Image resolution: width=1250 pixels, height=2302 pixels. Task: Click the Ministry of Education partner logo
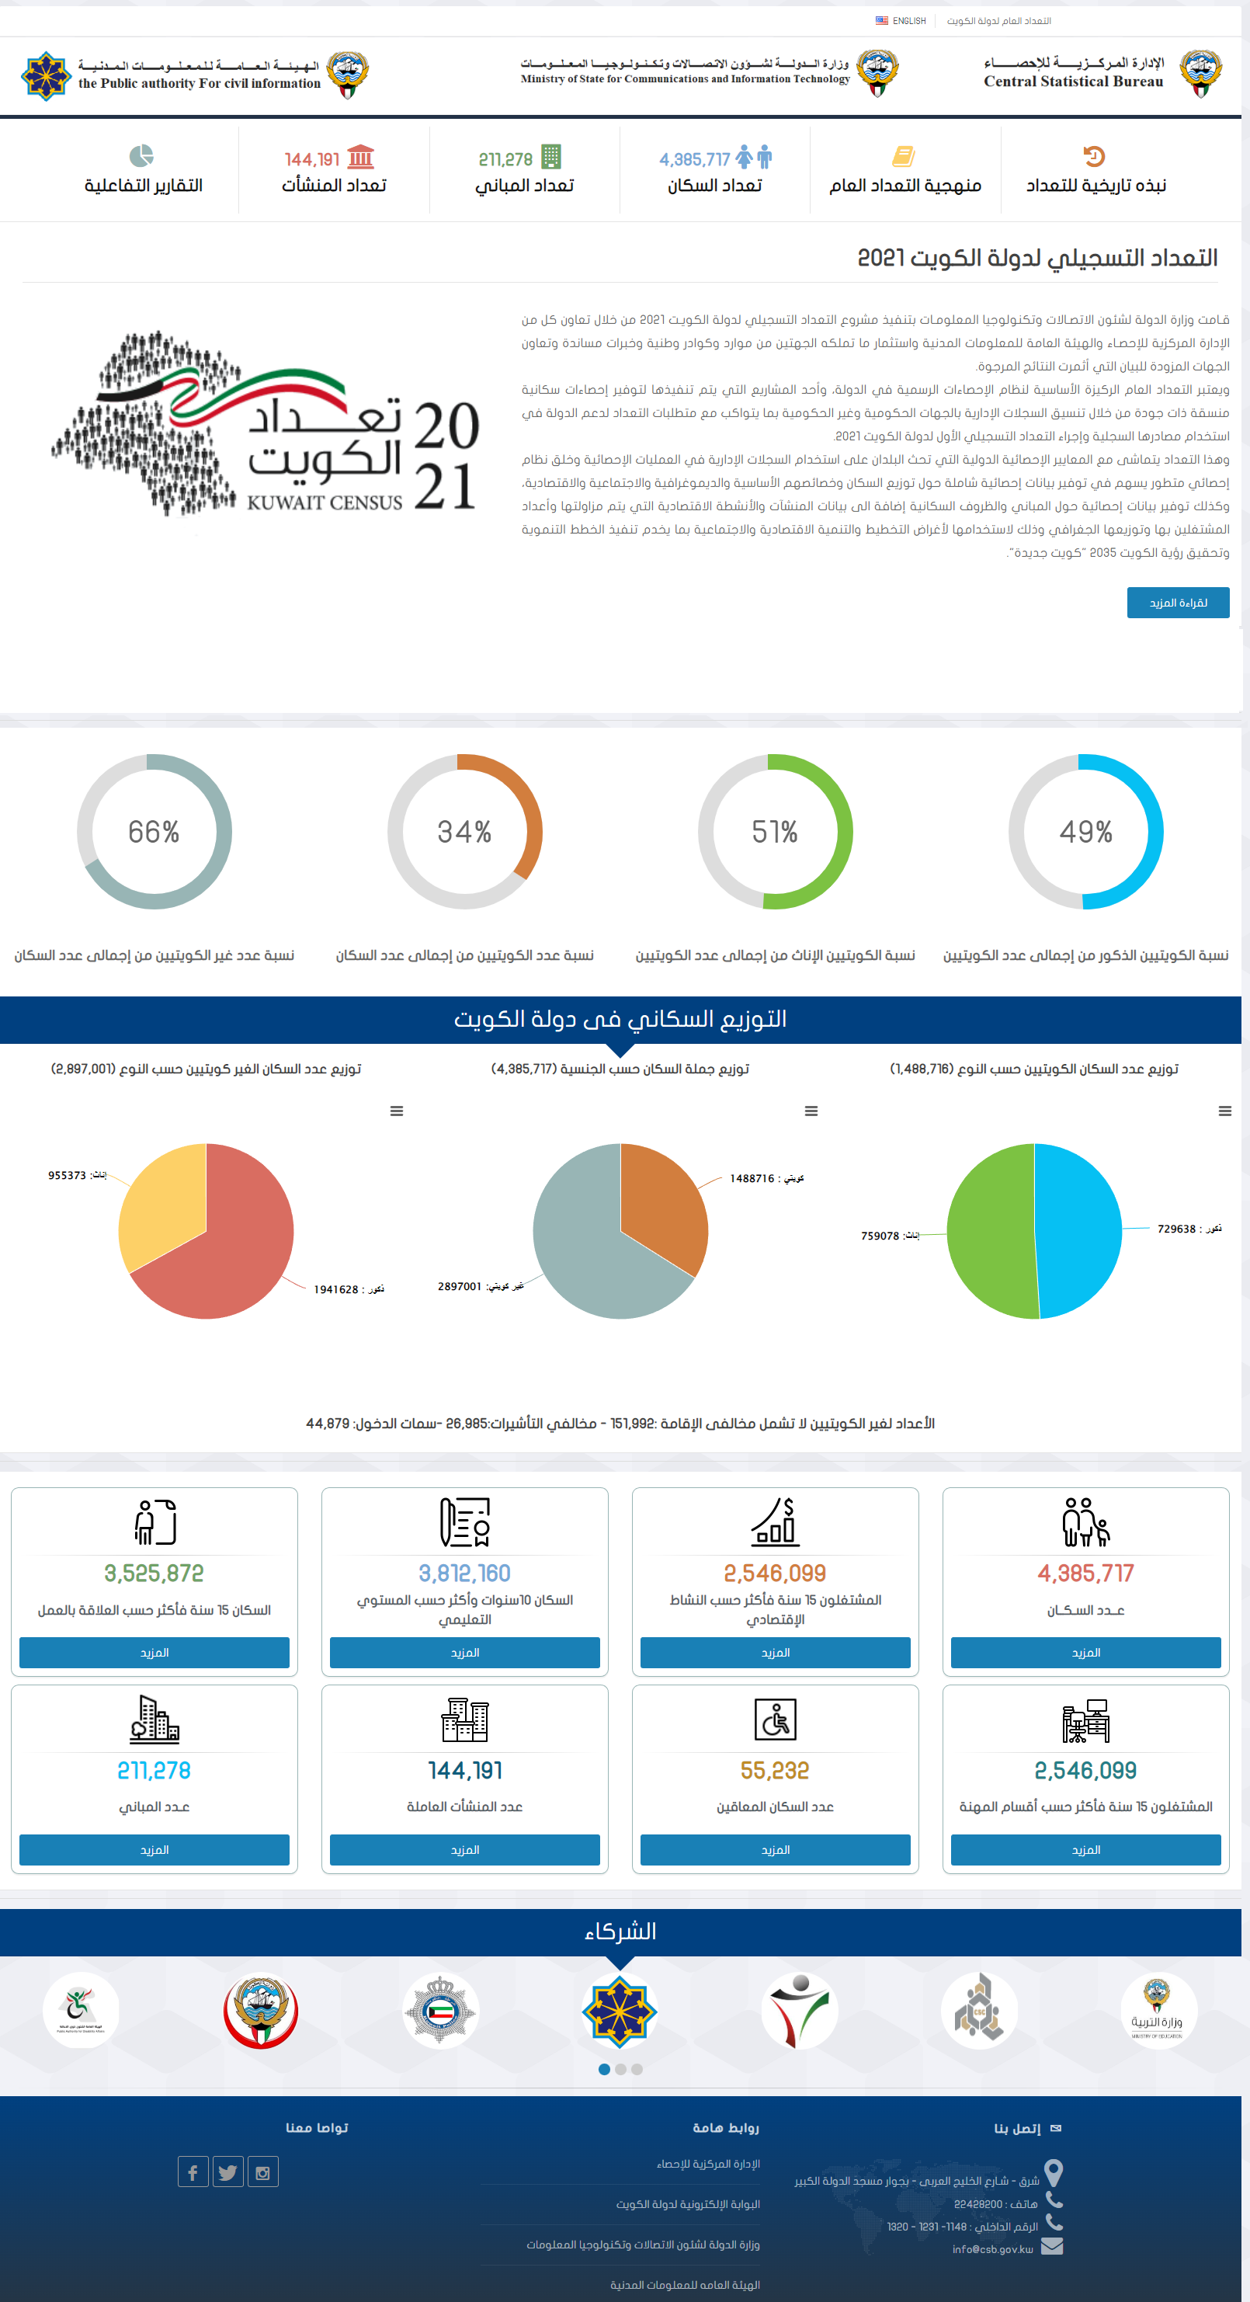(1157, 2011)
